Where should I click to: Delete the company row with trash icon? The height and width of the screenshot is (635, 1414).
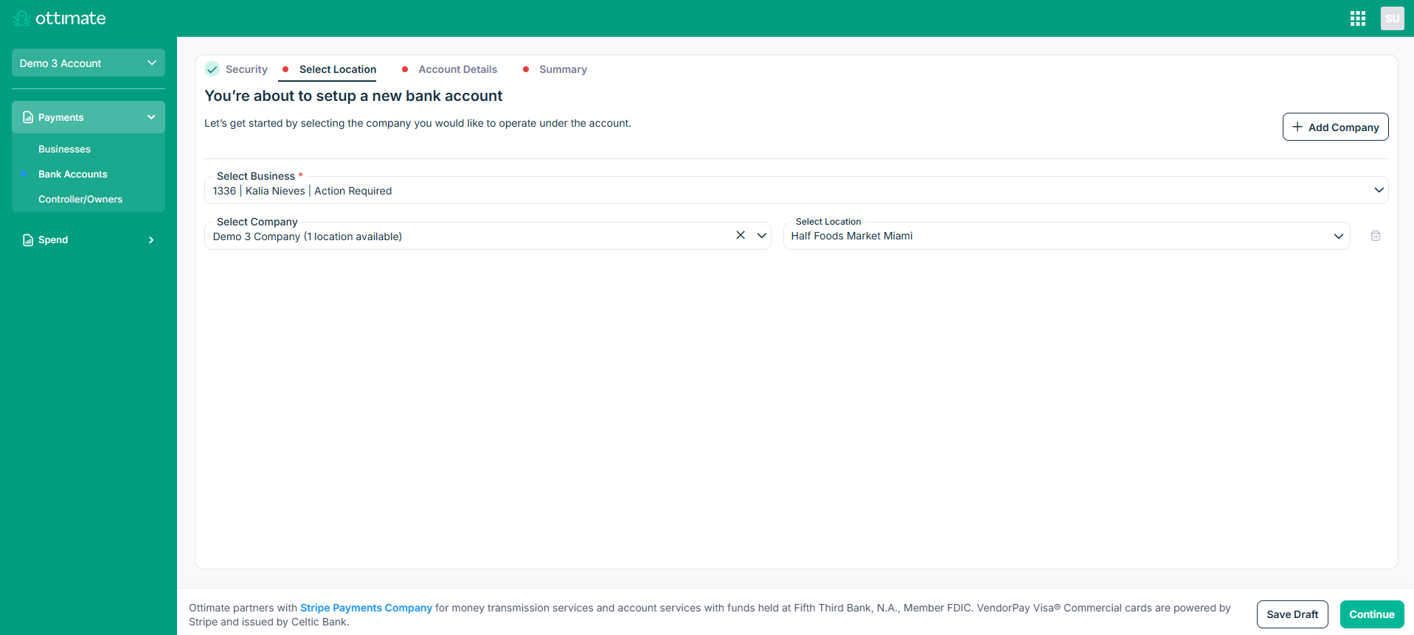point(1376,236)
